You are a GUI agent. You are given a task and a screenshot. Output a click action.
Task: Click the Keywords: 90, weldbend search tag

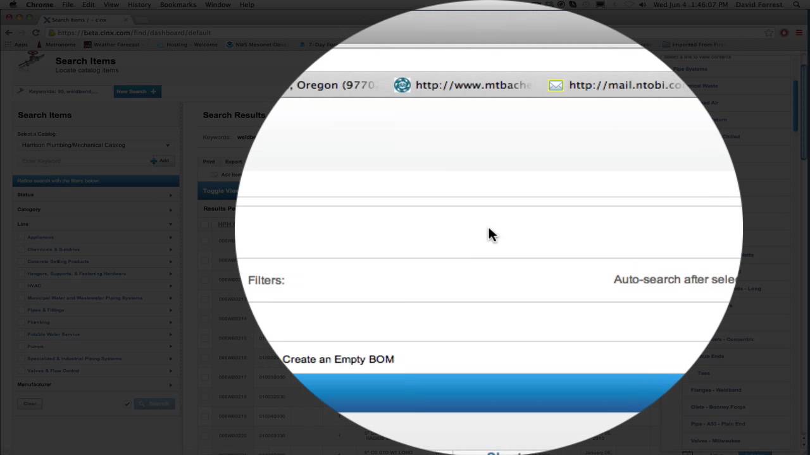[63, 92]
